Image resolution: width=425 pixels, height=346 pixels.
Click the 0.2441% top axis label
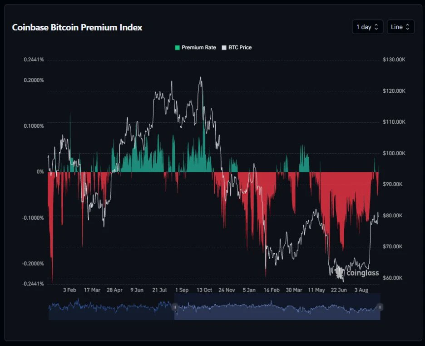click(x=34, y=60)
